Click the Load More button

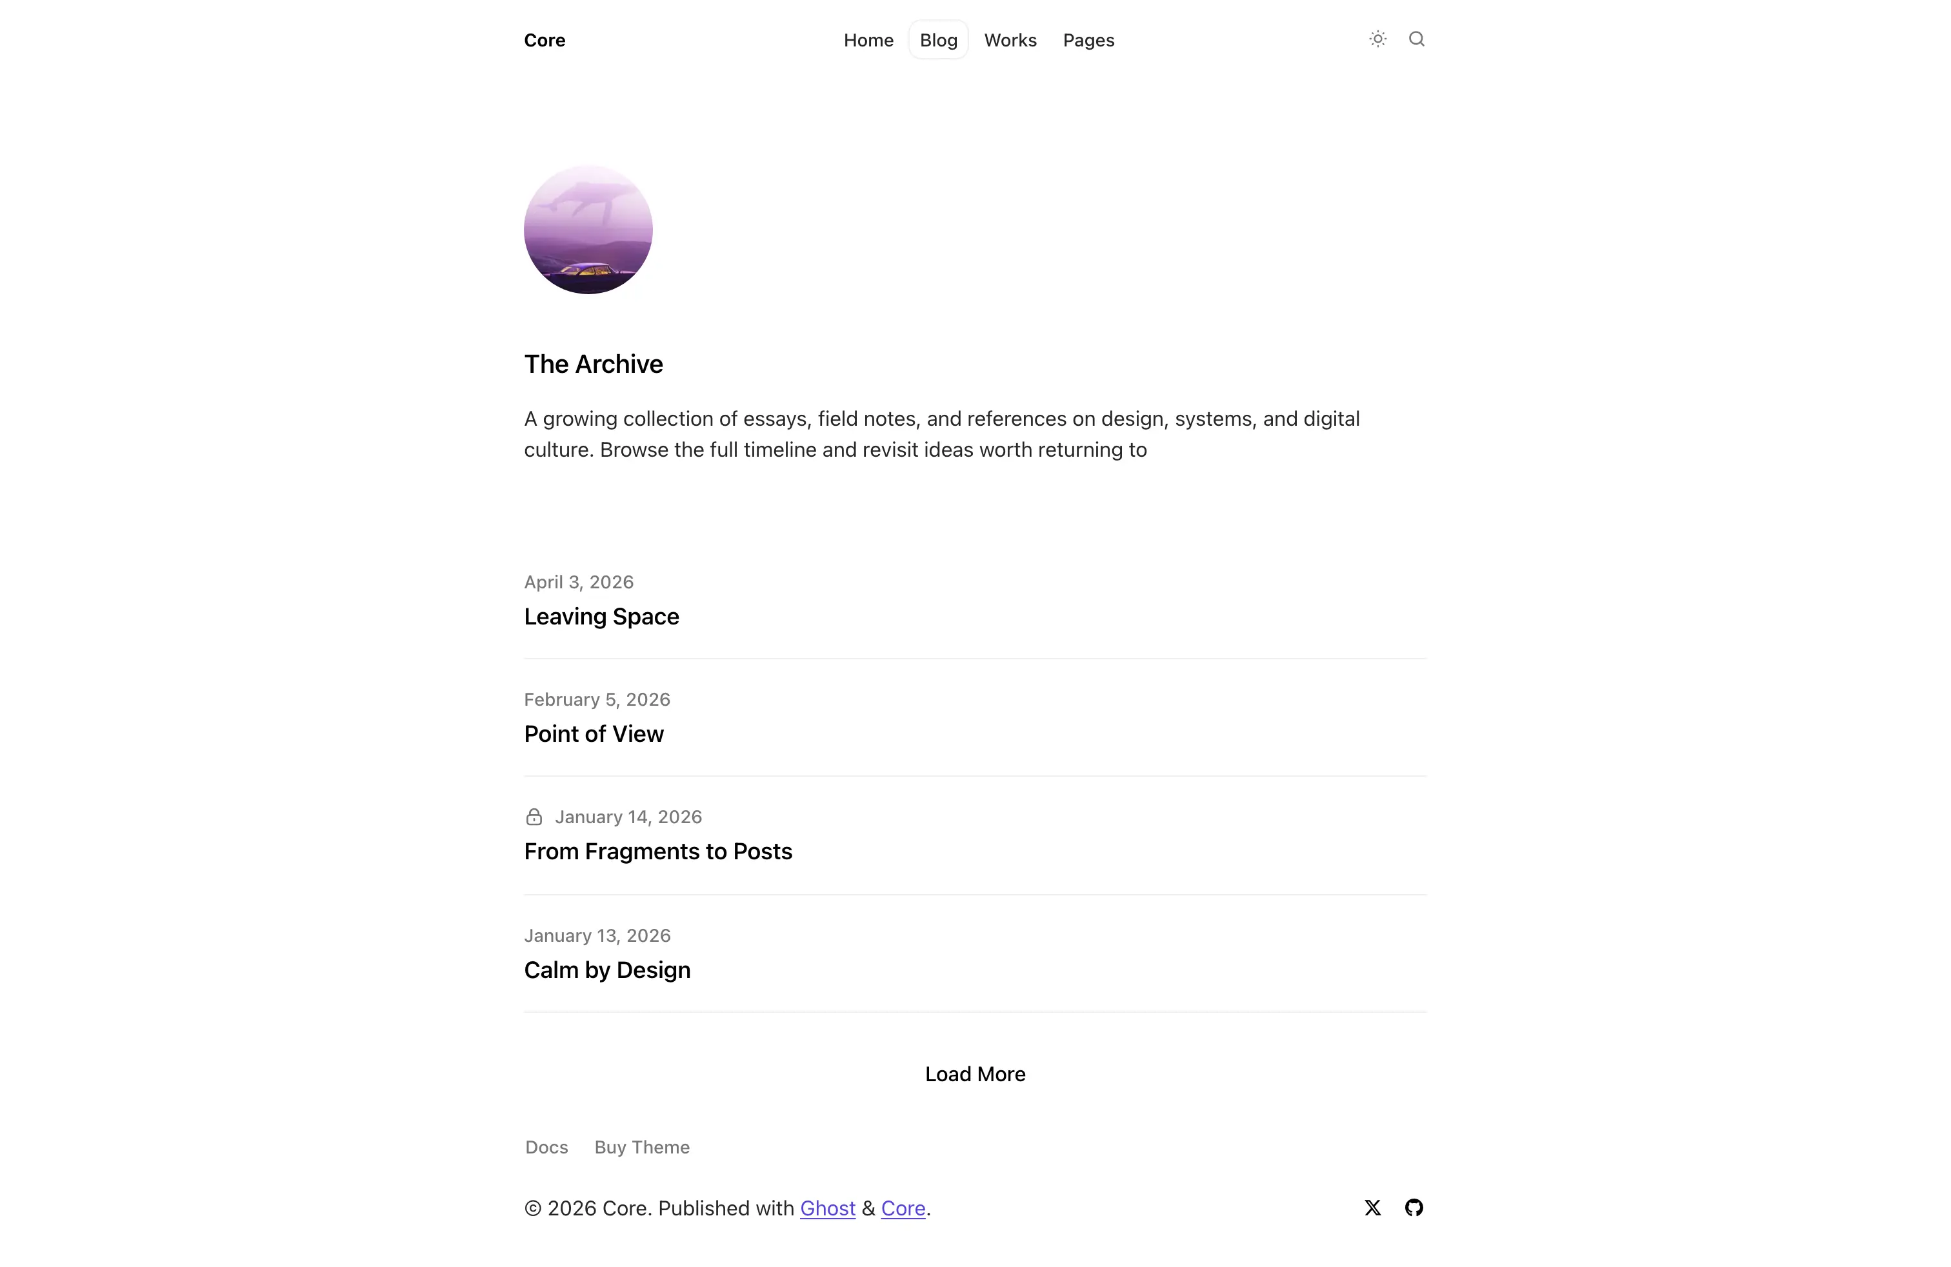tap(975, 1073)
